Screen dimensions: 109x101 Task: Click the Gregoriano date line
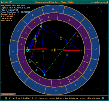(x=16, y=8)
